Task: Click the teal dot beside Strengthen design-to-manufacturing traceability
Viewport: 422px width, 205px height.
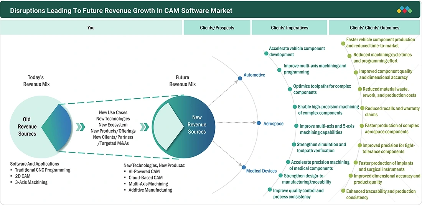Action: pyautogui.click(x=280, y=176)
